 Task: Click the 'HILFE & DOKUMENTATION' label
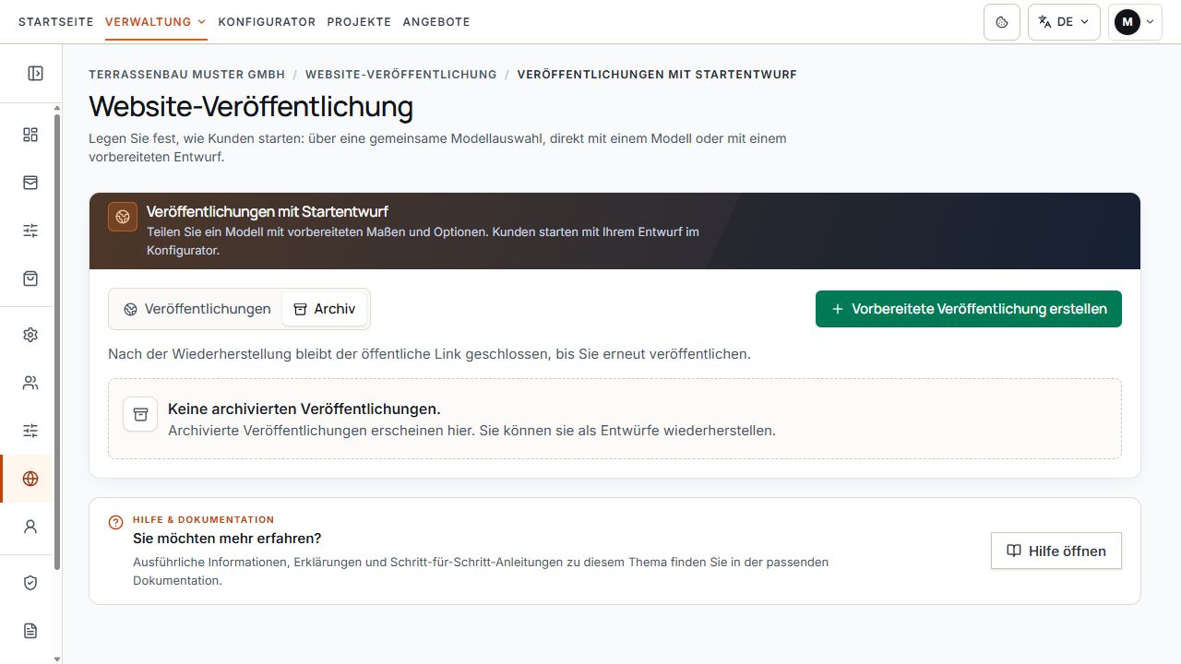click(204, 520)
